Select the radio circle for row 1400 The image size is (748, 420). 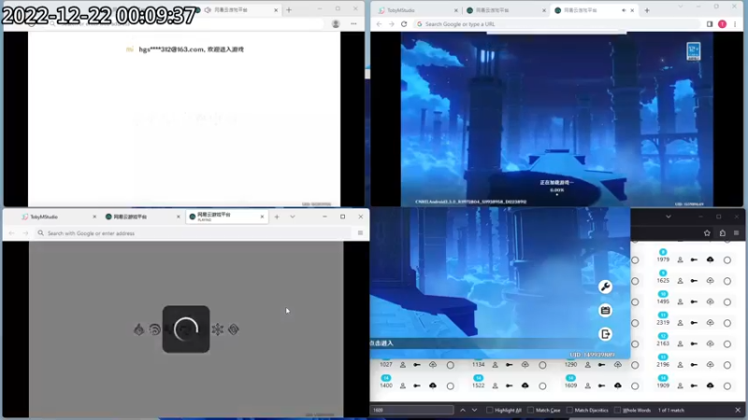point(451,386)
